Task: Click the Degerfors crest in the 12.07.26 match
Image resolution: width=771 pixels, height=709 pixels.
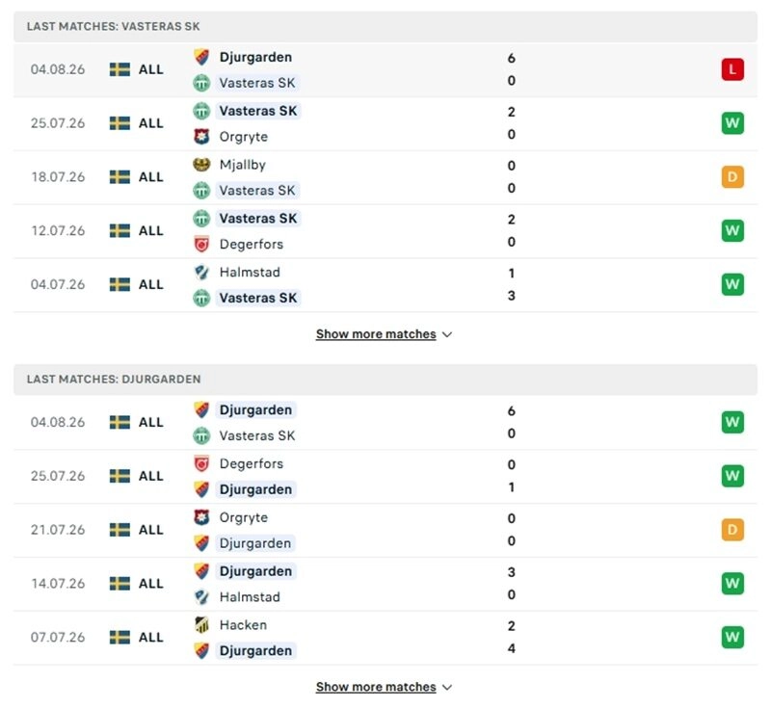Action: click(x=201, y=244)
